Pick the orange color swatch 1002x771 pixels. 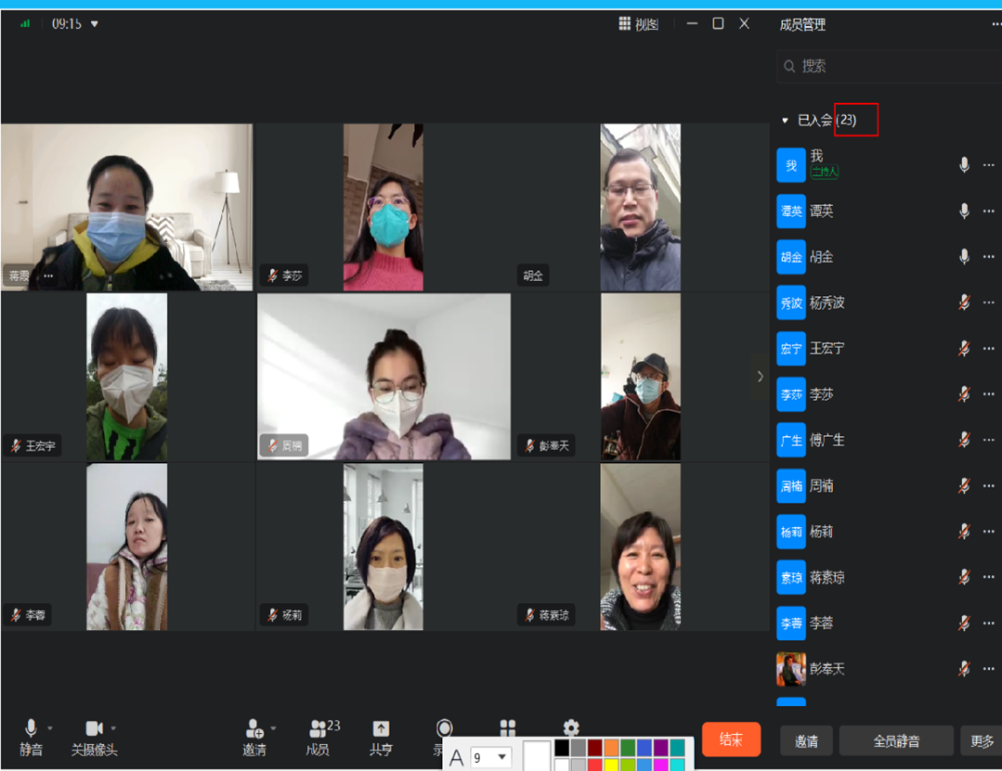point(611,748)
